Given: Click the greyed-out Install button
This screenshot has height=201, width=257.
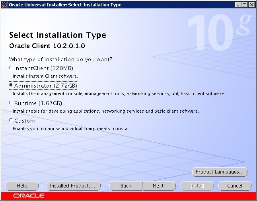Looking at the screenshot, I should [197, 186].
